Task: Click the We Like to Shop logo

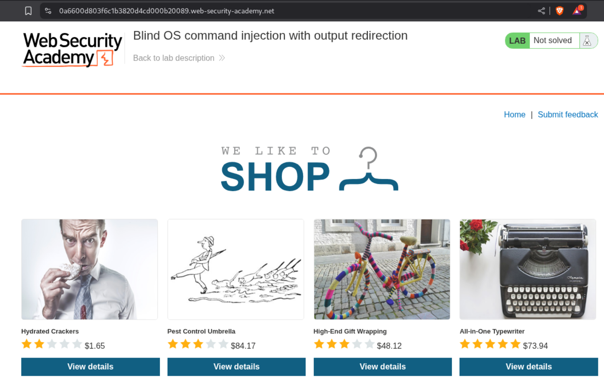Action: [309, 169]
